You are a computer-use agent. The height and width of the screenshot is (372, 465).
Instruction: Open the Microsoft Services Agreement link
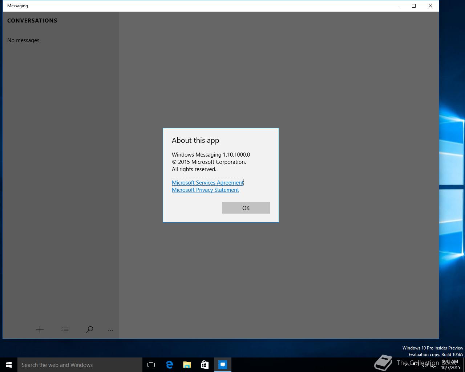[208, 183]
